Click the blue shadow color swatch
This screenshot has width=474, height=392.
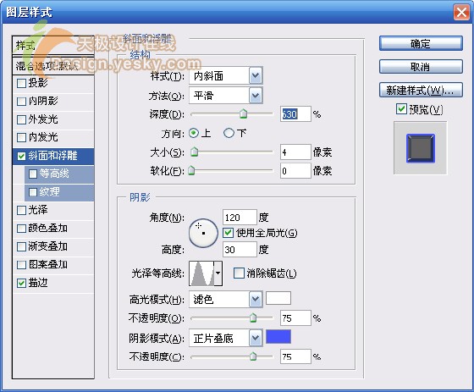pos(278,337)
